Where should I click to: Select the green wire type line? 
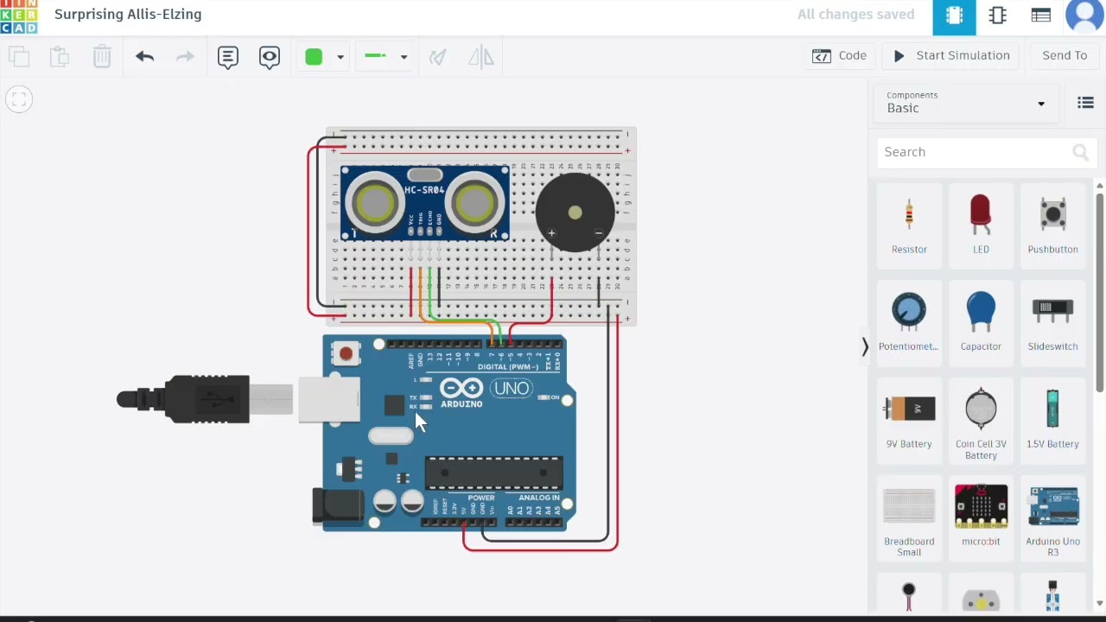coord(375,56)
